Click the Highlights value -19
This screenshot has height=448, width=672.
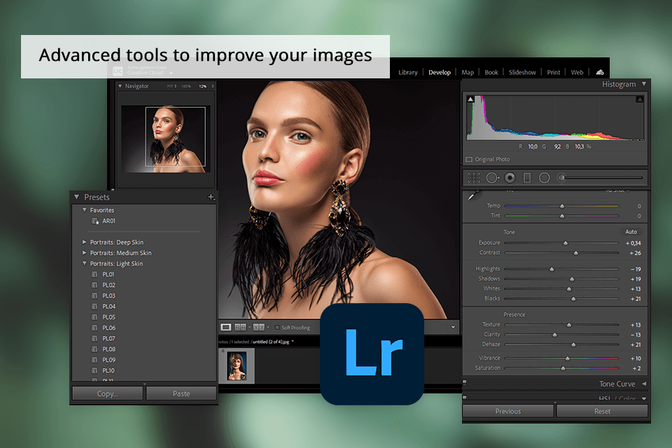pyautogui.click(x=636, y=269)
